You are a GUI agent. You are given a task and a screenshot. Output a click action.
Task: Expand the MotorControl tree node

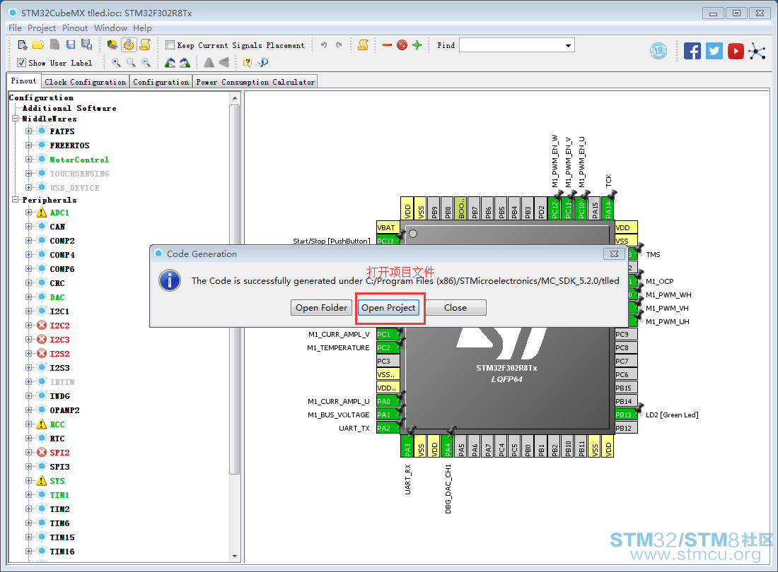(29, 160)
